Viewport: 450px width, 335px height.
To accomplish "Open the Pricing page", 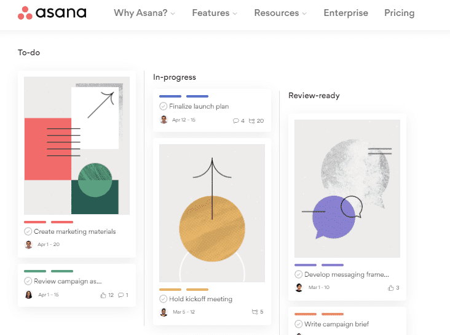I will pyautogui.click(x=400, y=13).
